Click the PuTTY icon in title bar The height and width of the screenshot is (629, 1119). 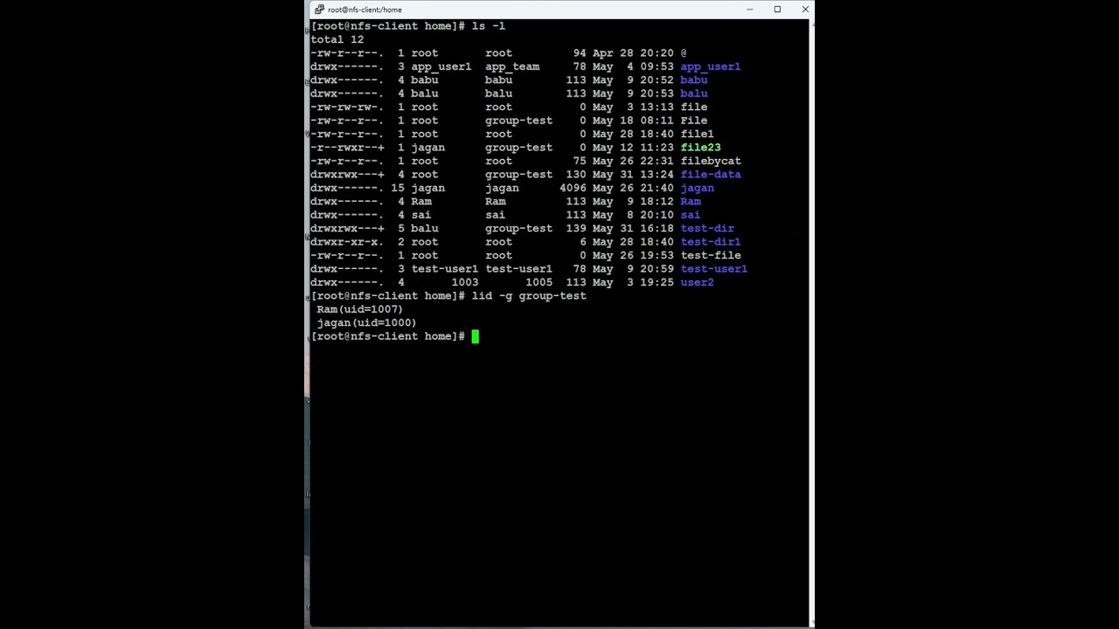pyautogui.click(x=319, y=10)
